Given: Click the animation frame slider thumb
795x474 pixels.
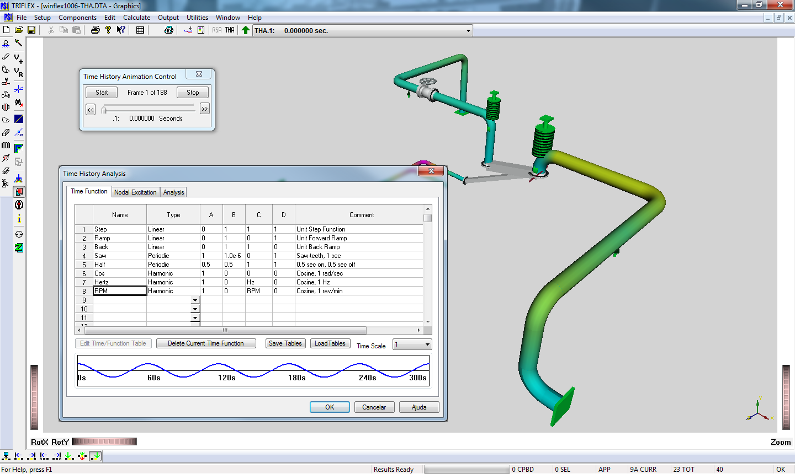Looking at the screenshot, I should [103, 110].
